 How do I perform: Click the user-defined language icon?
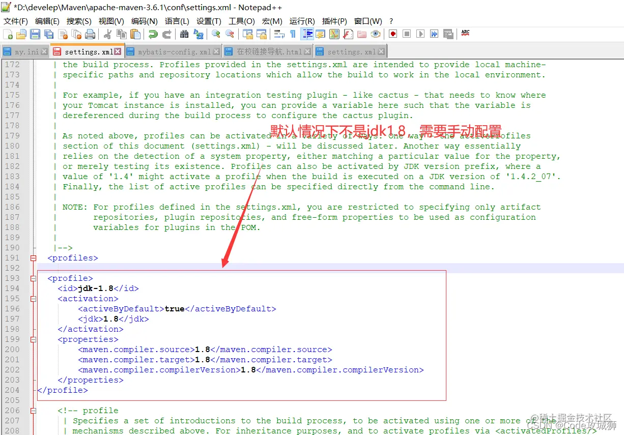coord(320,34)
